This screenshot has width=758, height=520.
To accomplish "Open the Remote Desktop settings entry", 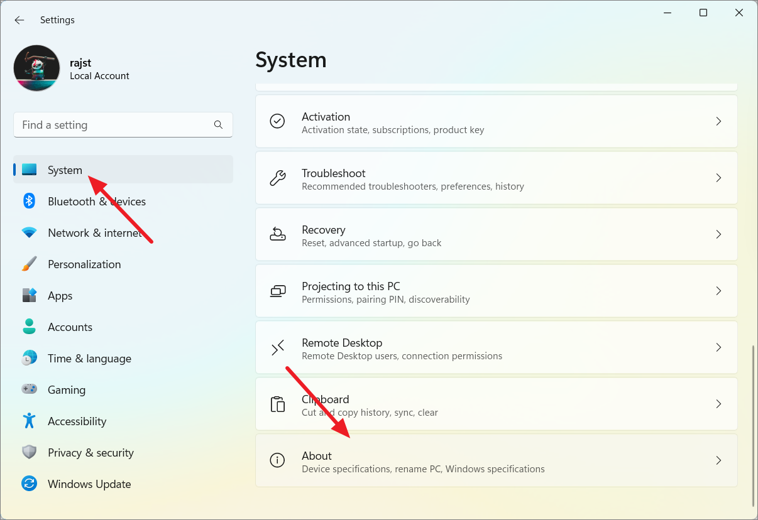I will click(497, 347).
